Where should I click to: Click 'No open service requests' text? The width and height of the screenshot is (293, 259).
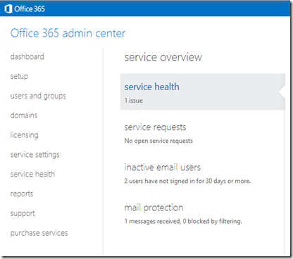tap(158, 141)
